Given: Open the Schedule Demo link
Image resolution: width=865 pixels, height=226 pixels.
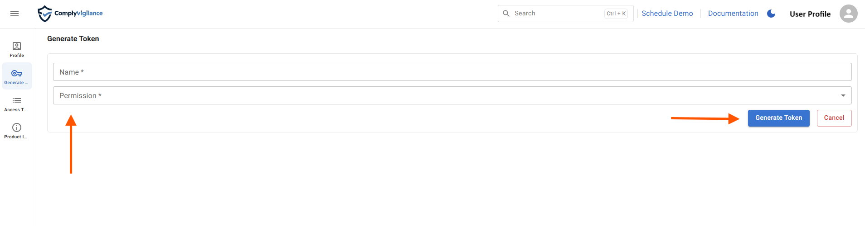Looking at the screenshot, I should point(667,14).
